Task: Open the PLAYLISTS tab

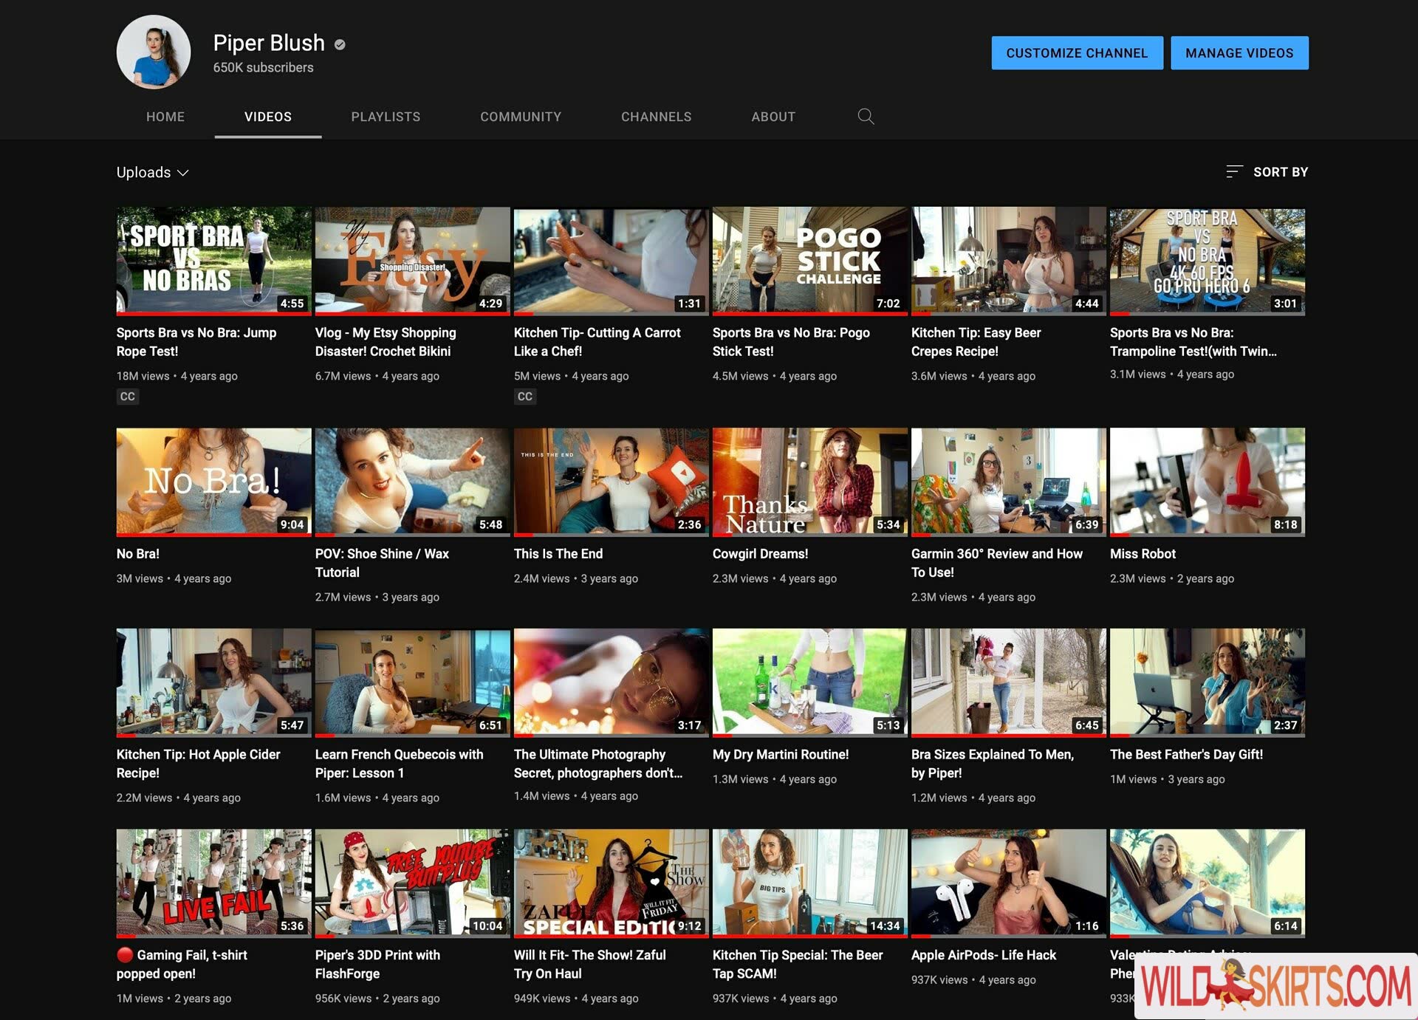Action: point(386,117)
